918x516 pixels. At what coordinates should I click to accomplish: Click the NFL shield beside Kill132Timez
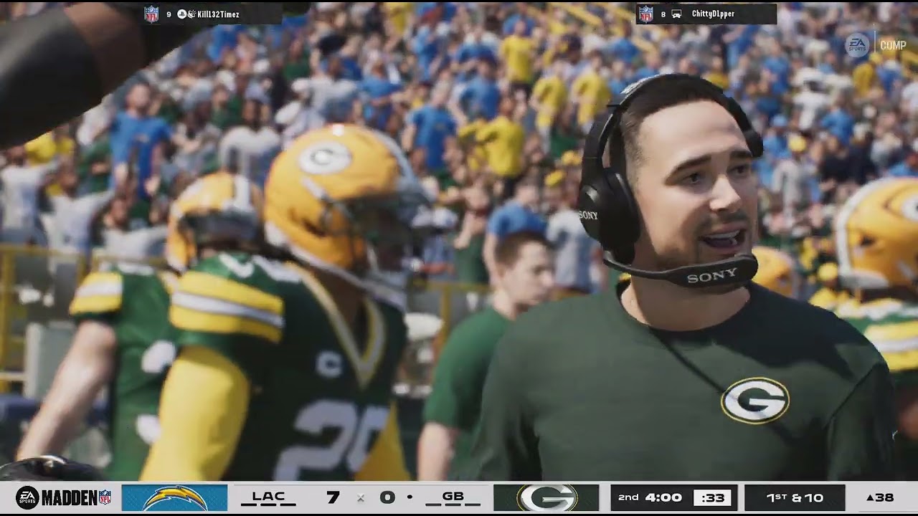click(151, 14)
